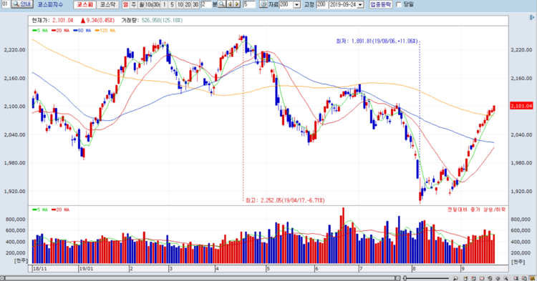
Task: Click the chart zoom slider handle
Action: click(405, 278)
